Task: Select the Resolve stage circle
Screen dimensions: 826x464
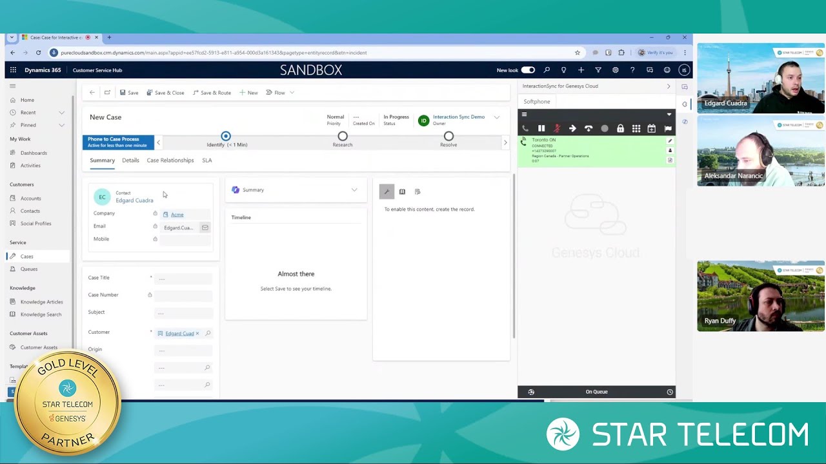Action: point(448,136)
